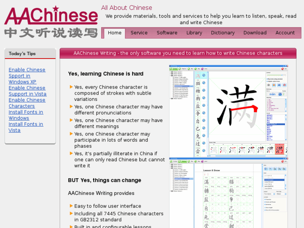Viewport: 304px width, 228px height.
Task: Open the Home tab
Action: (115, 33)
